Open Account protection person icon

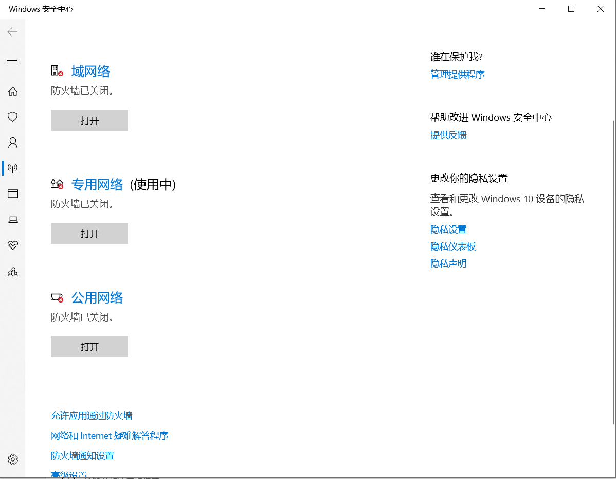12,142
